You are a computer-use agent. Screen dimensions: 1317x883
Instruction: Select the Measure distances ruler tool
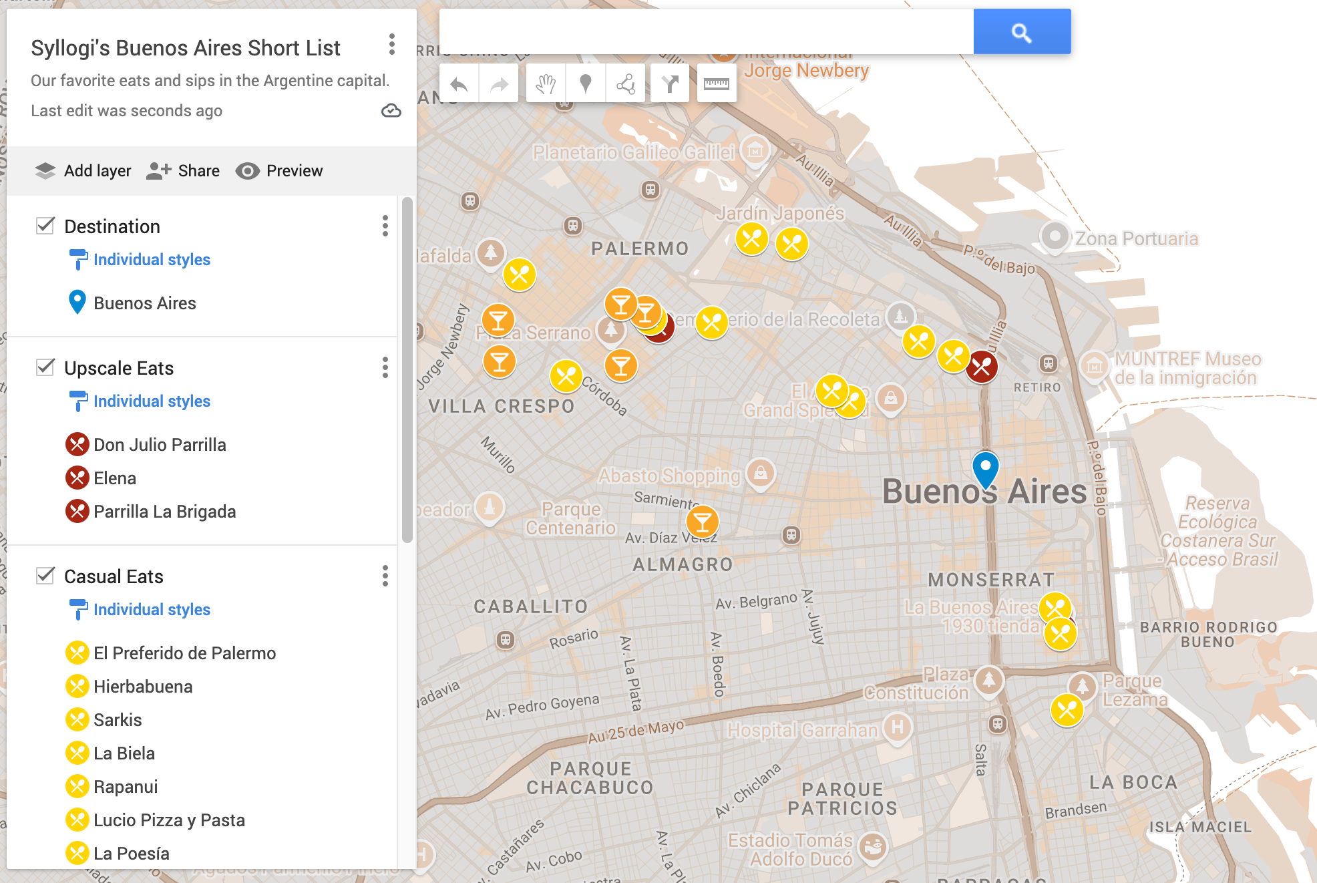click(716, 84)
